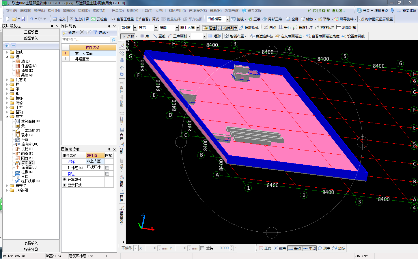Click the new file icon
This screenshot has width=418, height=259.
tap(8, 19)
